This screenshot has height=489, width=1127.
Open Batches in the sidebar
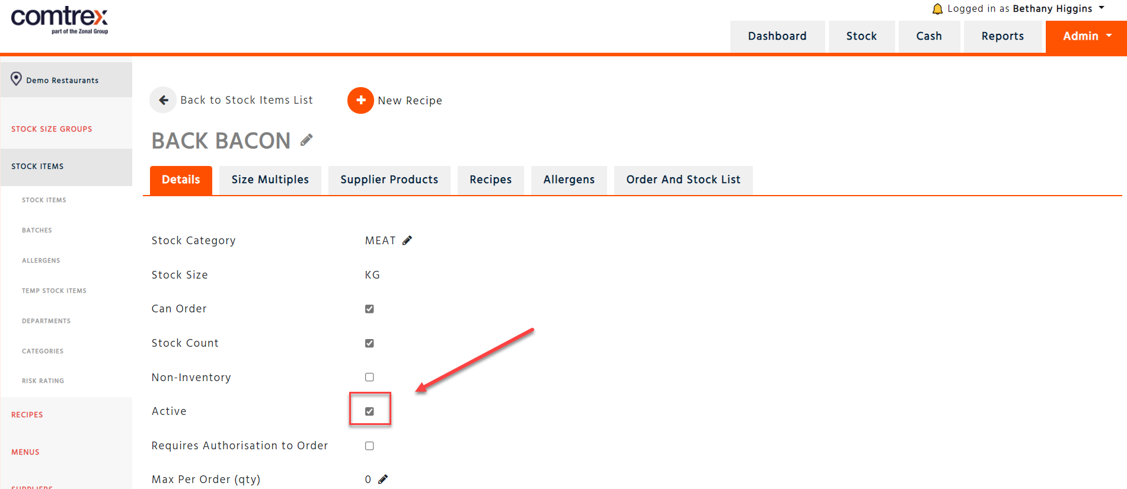click(37, 230)
